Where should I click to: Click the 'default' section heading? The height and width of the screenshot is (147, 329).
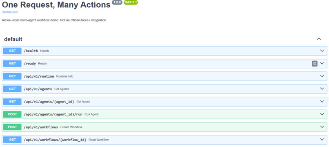tap(13, 39)
